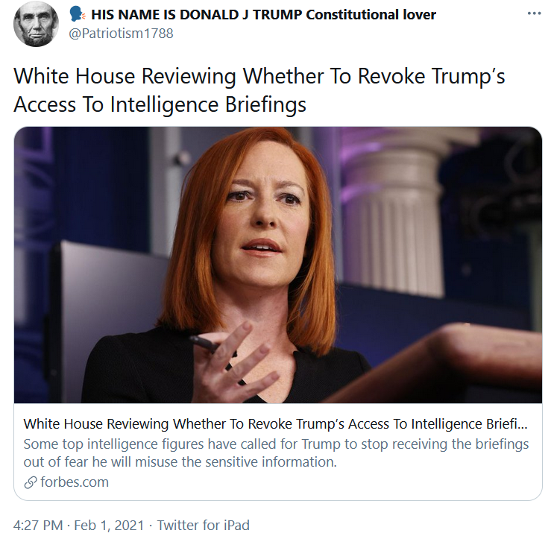Click the display name HIS NAME IS DONALD J TRUMP
This screenshot has width=554, height=536.
pyautogui.click(x=197, y=14)
